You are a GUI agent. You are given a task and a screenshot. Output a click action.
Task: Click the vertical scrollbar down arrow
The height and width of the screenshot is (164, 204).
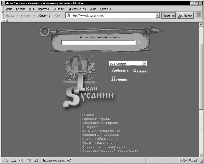coord(201,155)
